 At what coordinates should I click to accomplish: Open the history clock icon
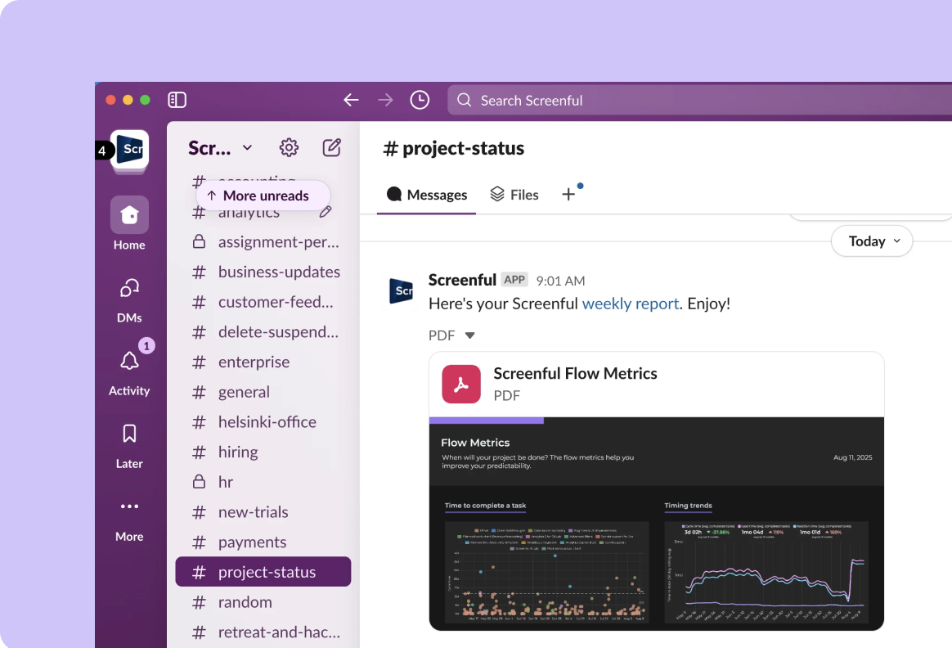coord(420,100)
